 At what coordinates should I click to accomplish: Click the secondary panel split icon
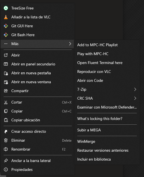(x=6, y=64)
